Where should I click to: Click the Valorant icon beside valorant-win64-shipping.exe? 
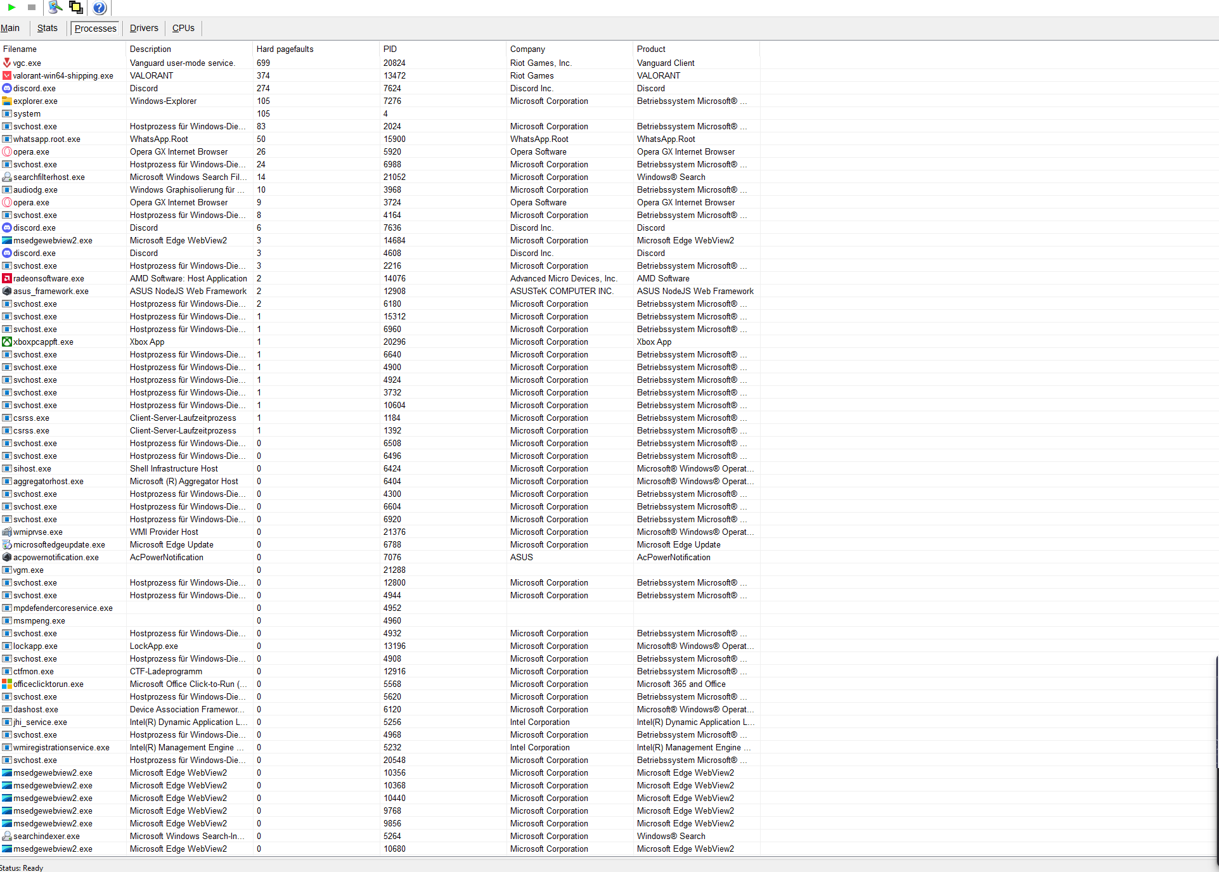(x=6, y=75)
